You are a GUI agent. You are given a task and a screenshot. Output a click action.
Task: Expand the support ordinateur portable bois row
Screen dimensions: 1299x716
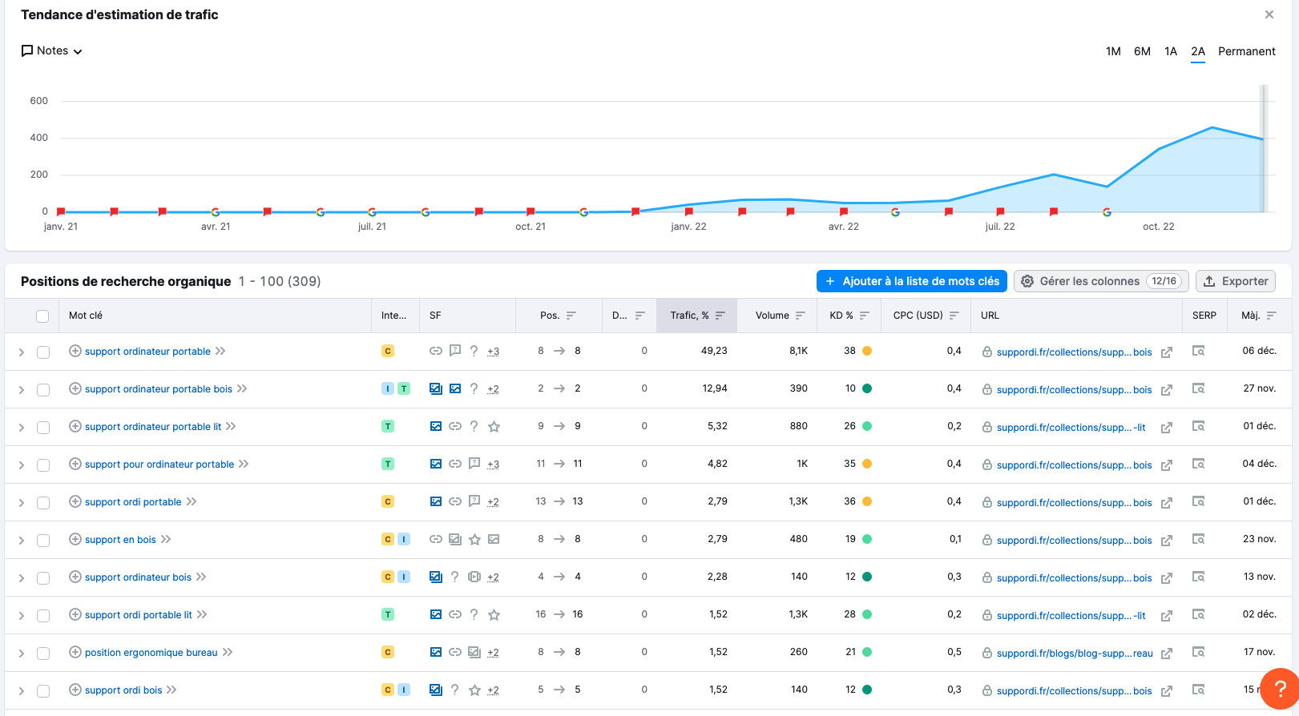(x=22, y=390)
